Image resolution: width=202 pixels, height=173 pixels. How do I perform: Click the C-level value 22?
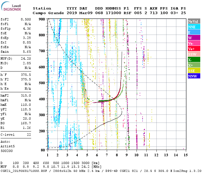click(29, 135)
